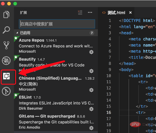Click the <head> opening tag

126,33
